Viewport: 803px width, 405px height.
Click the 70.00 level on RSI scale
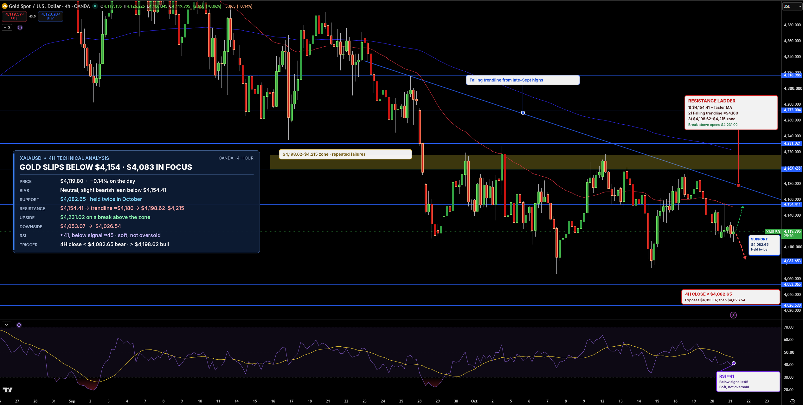pyautogui.click(x=789, y=327)
